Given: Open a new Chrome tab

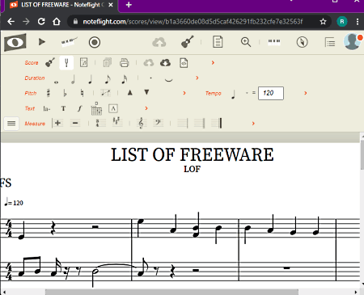Looking at the screenshot, I should click(129, 5).
